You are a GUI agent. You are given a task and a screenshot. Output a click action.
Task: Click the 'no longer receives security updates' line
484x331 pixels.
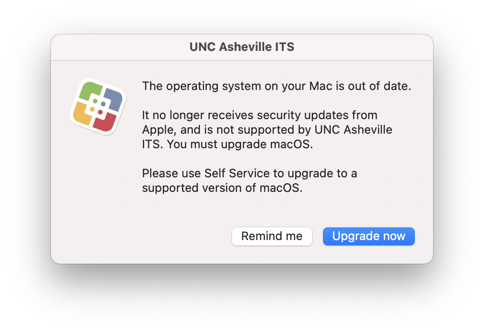(260, 115)
